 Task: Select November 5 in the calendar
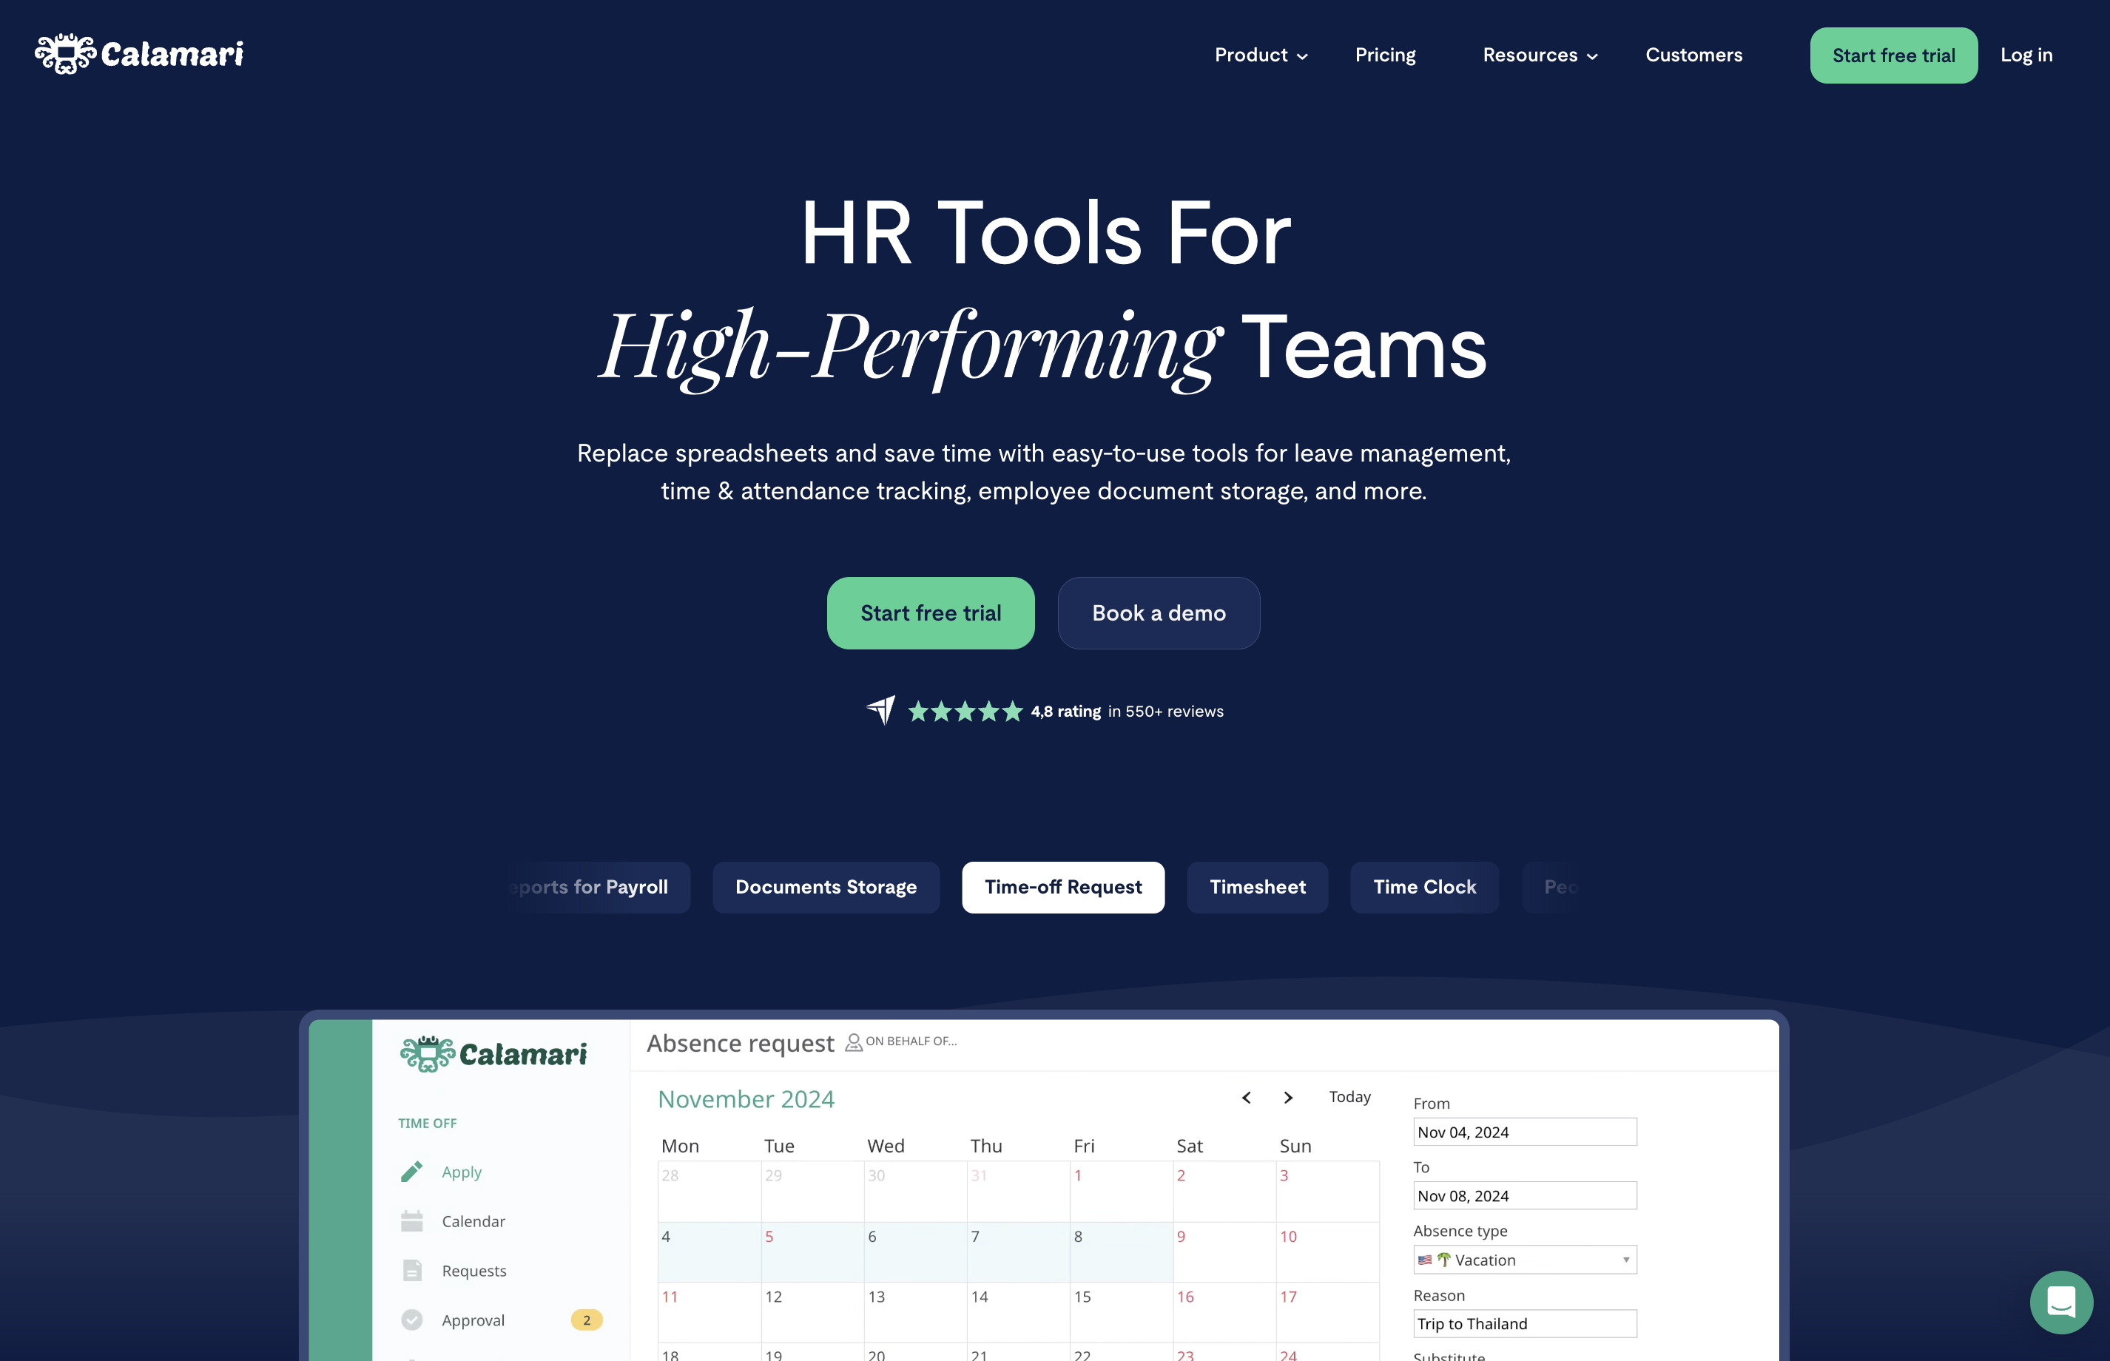[812, 1252]
